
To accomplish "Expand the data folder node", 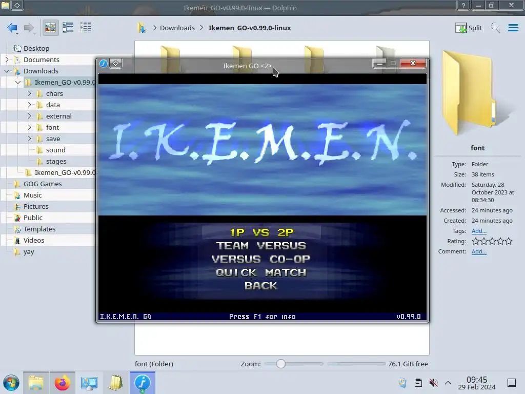I will pos(29,105).
